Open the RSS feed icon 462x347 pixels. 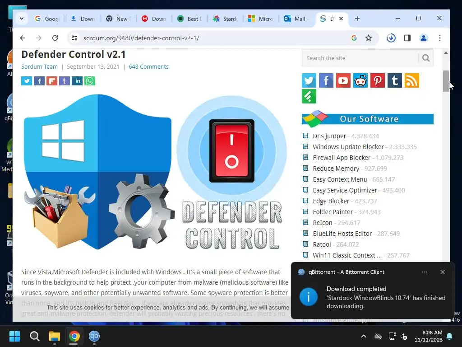click(411, 80)
